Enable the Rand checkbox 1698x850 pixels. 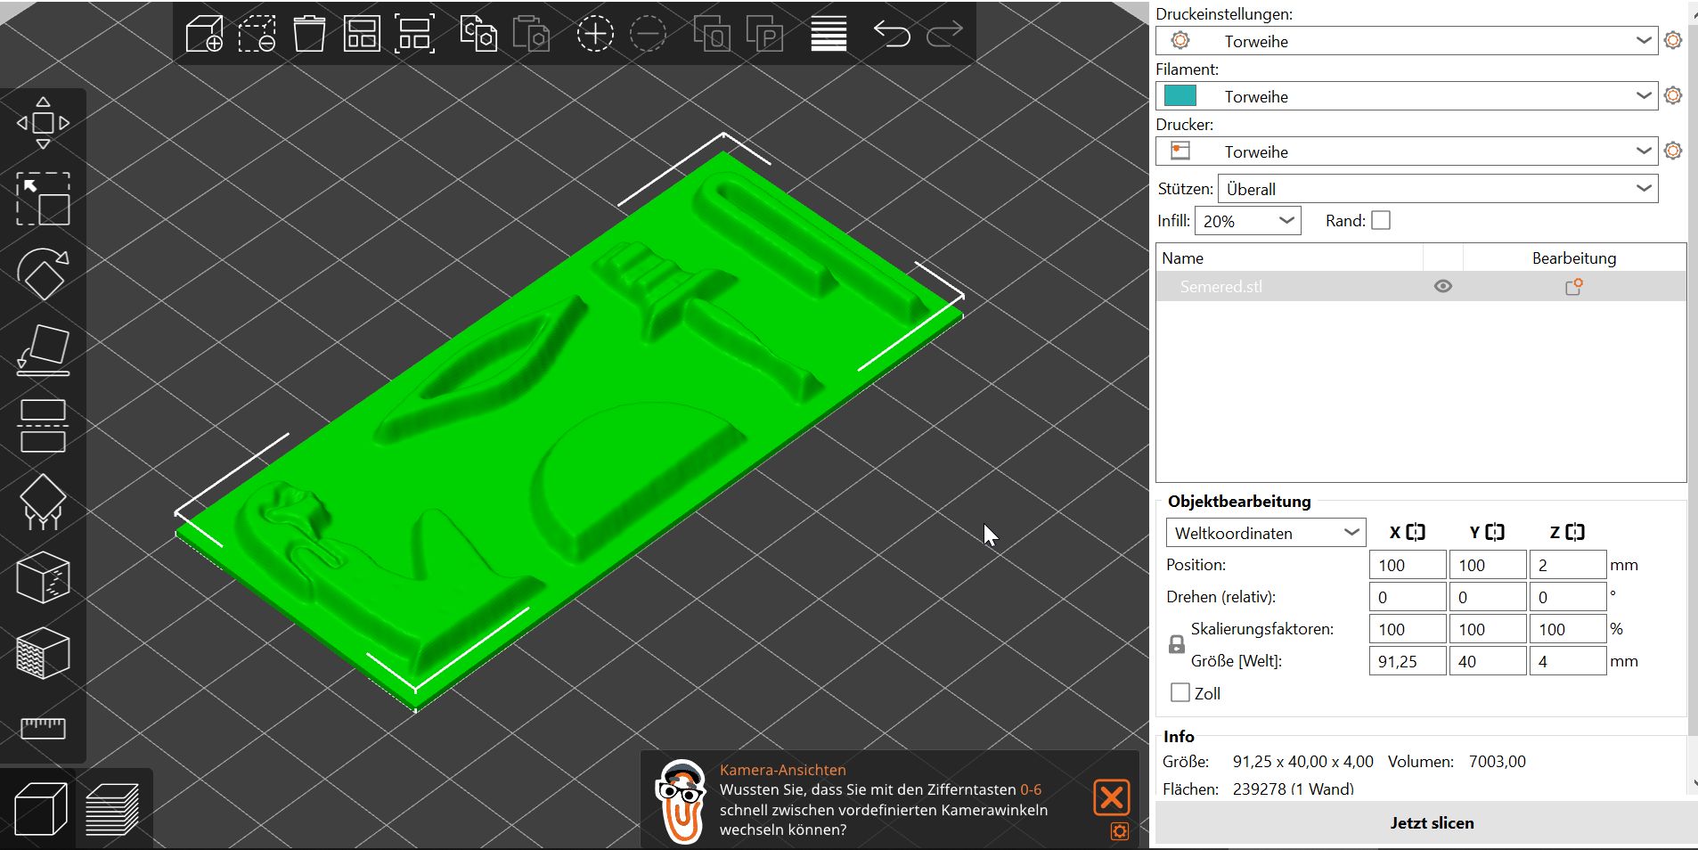1381,220
